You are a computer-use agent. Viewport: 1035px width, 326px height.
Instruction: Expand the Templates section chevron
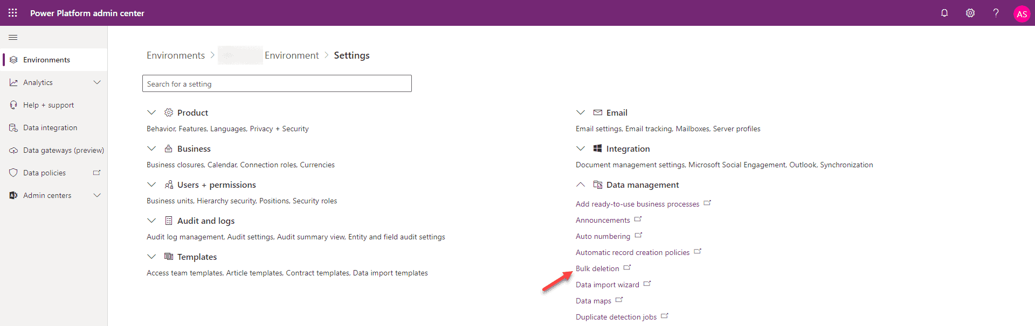pos(151,257)
